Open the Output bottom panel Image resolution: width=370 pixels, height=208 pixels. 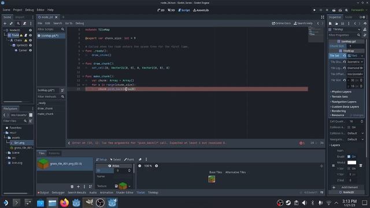click(x=43, y=192)
